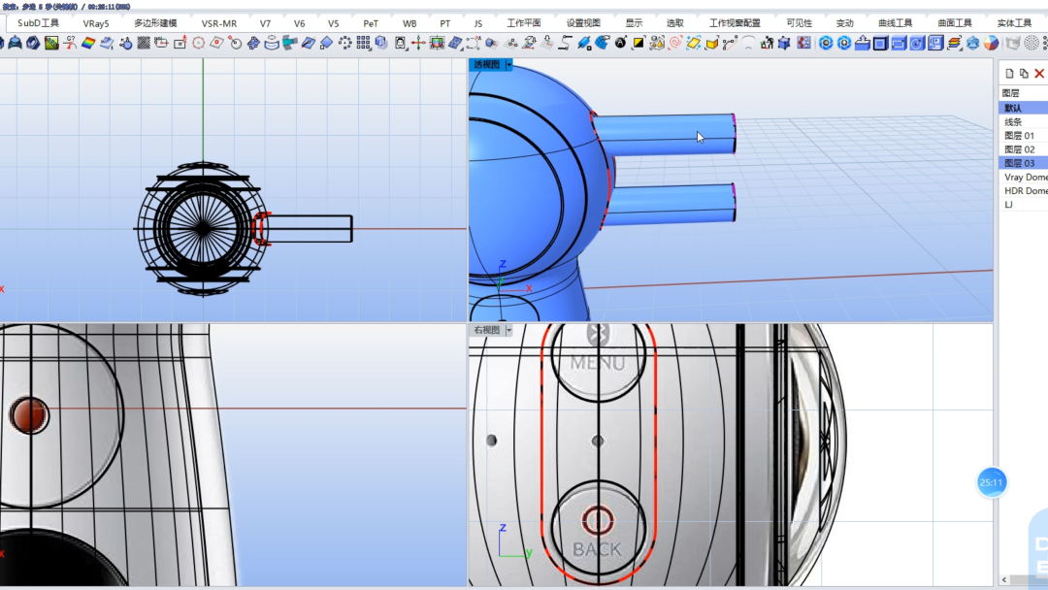Switch to the SubD工具 tab
The image size is (1048, 590).
coord(38,23)
